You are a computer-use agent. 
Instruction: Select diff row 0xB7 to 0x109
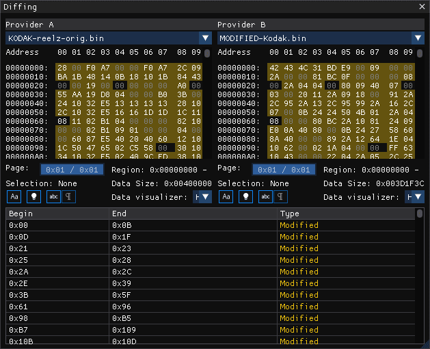click(211, 330)
